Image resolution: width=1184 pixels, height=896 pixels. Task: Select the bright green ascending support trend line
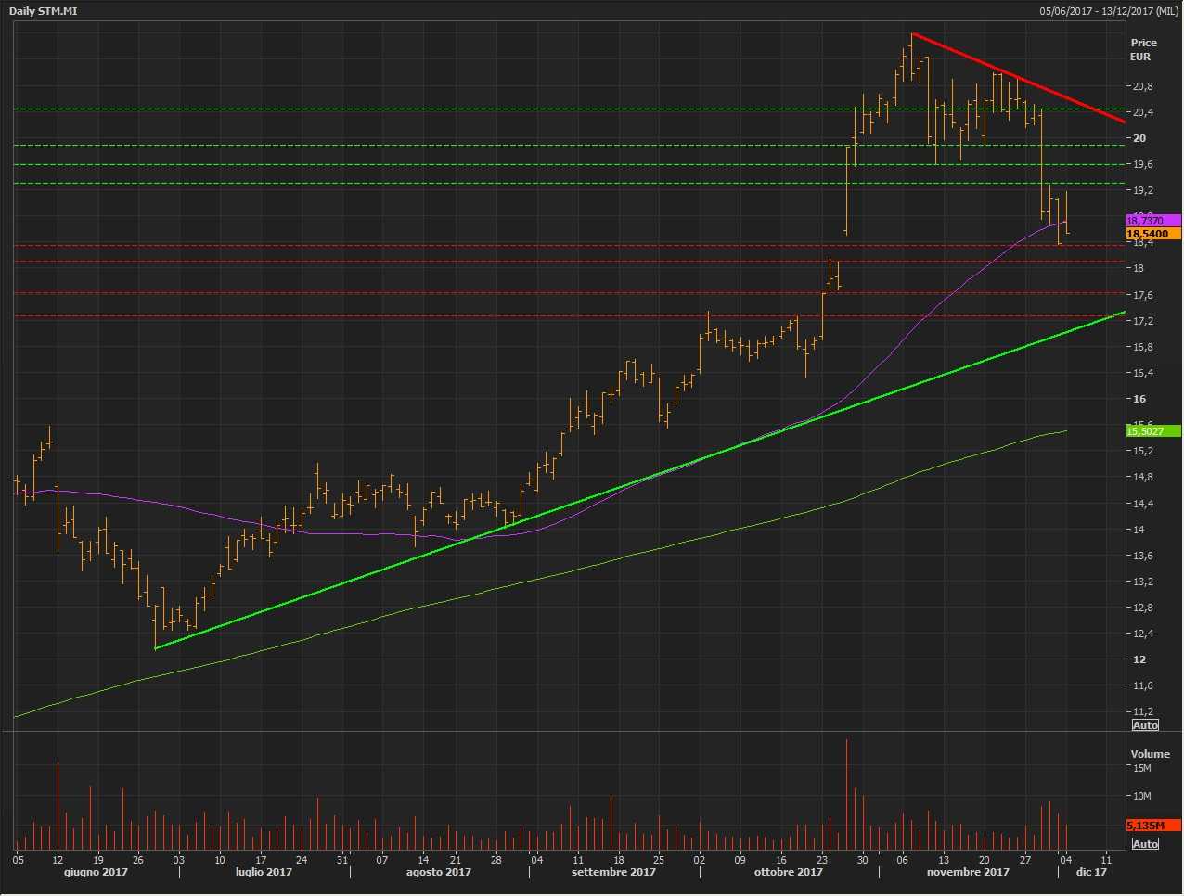pos(650,480)
